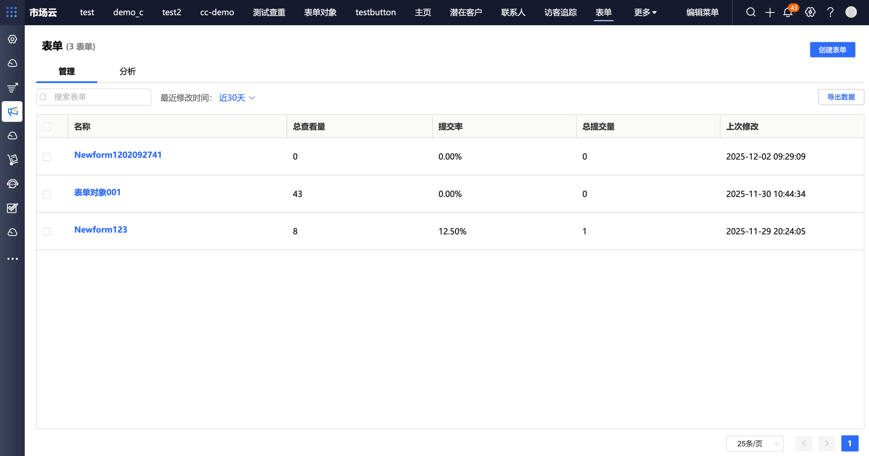Click the search magnifier in top bar
The image size is (869, 456).
tap(750, 12)
